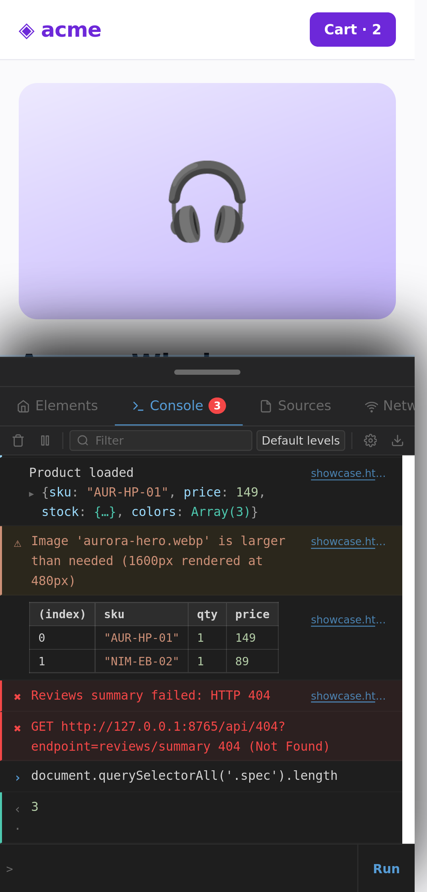Click the warning triangle icon
The image size is (427, 892).
(x=18, y=544)
